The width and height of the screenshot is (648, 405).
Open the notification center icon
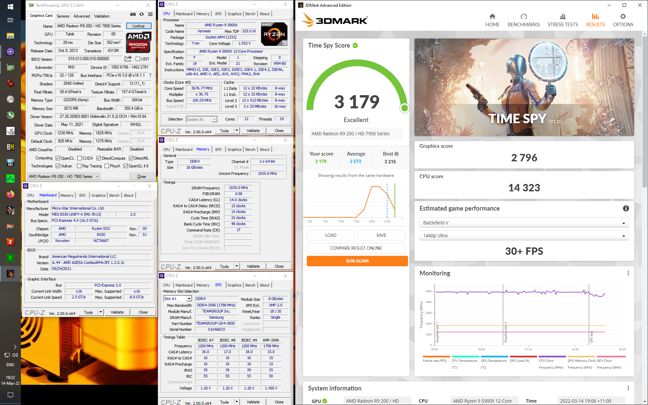click(x=10, y=395)
